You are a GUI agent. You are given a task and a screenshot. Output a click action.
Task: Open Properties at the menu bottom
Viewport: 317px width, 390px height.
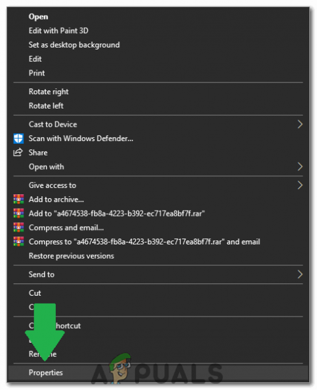(45, 372)
